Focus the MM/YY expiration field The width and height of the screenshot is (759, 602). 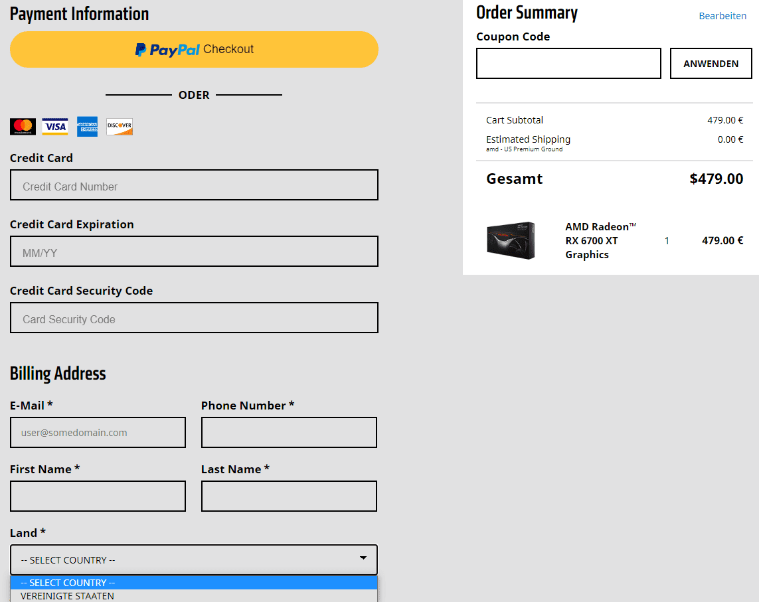pos(194,252)
